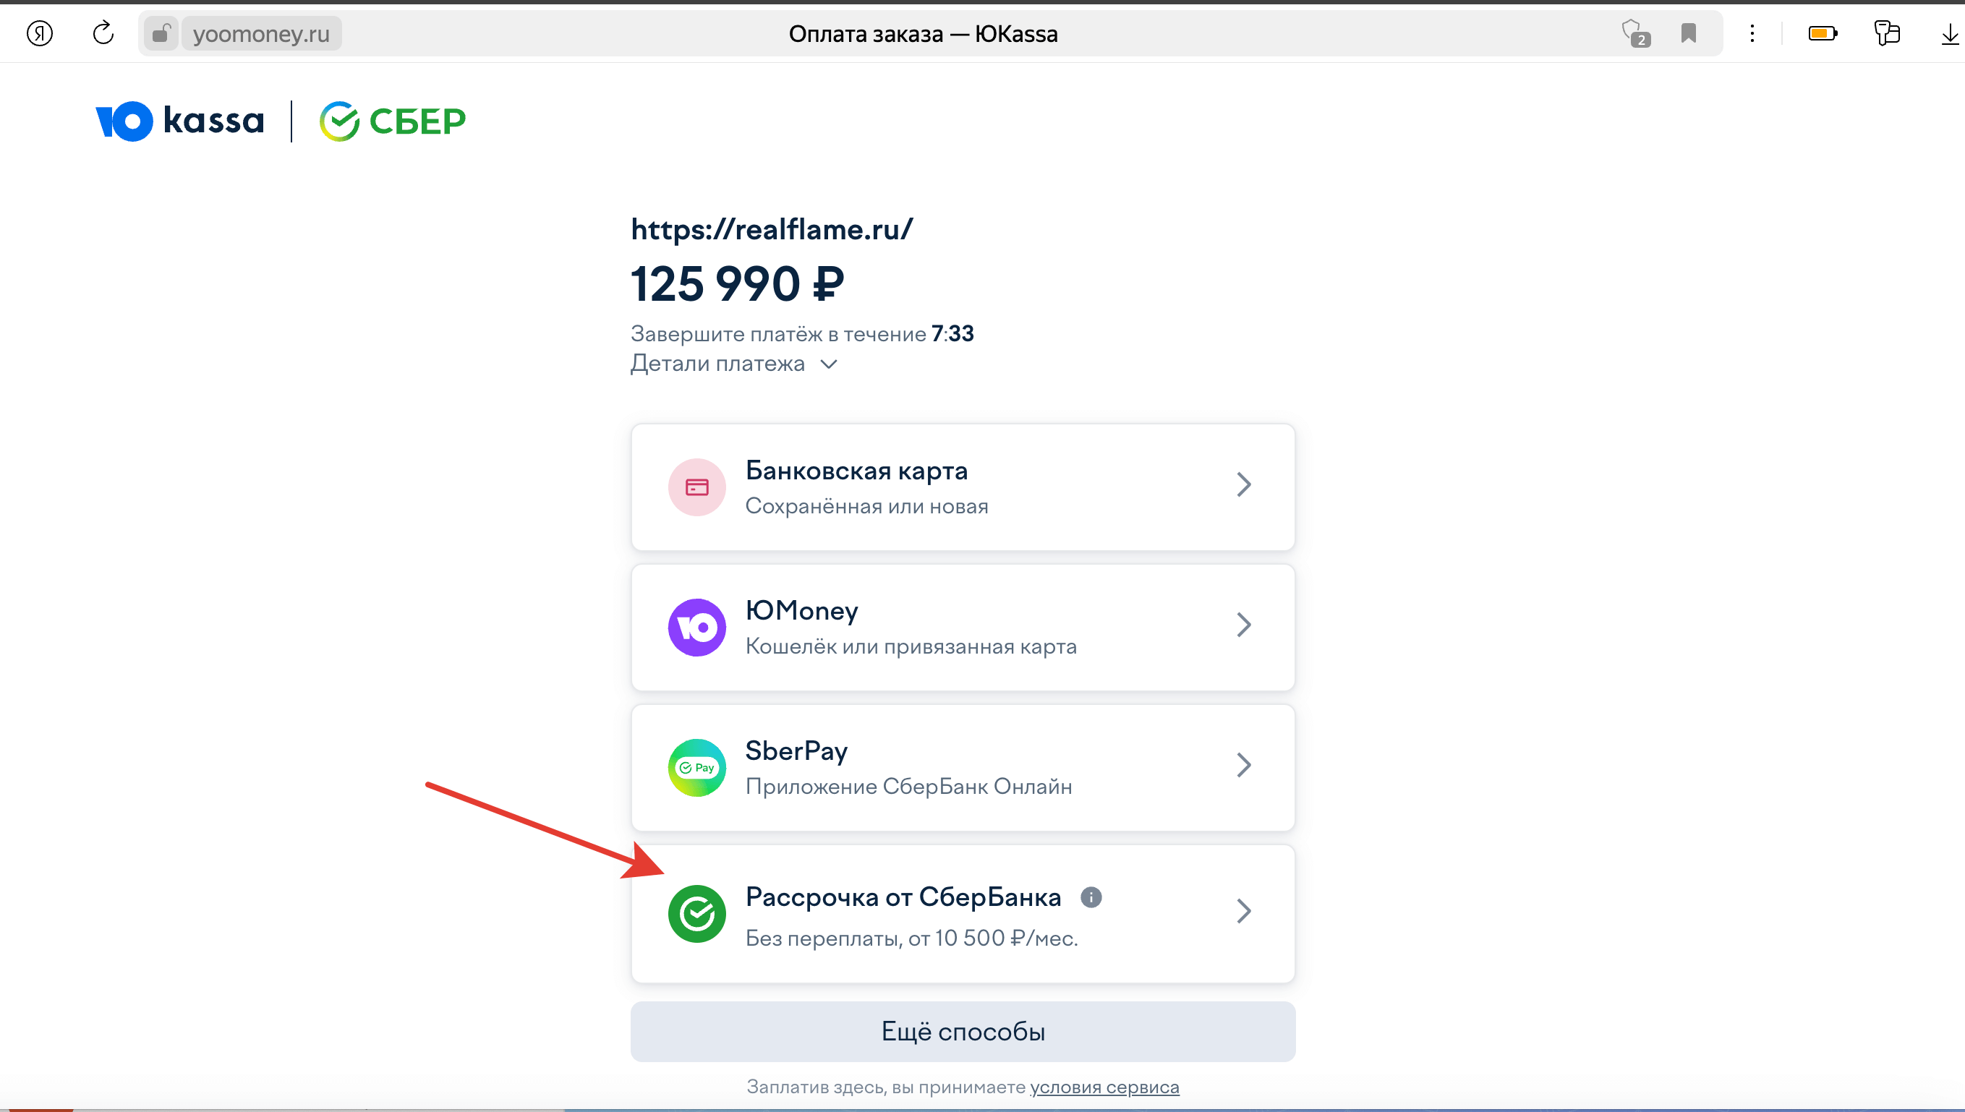Click the yoomoney.ru address field

pos(261,33)
